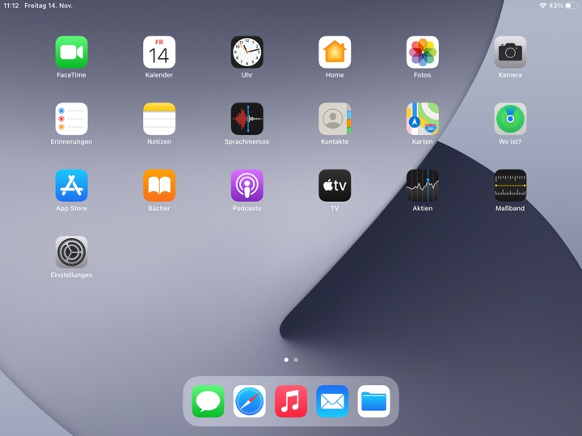Screen dimensions: 582x436
Task: Open the Kalender app
Action: (x=159, y=52)
